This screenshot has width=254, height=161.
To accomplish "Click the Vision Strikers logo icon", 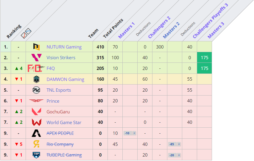I will coord(36,57).
